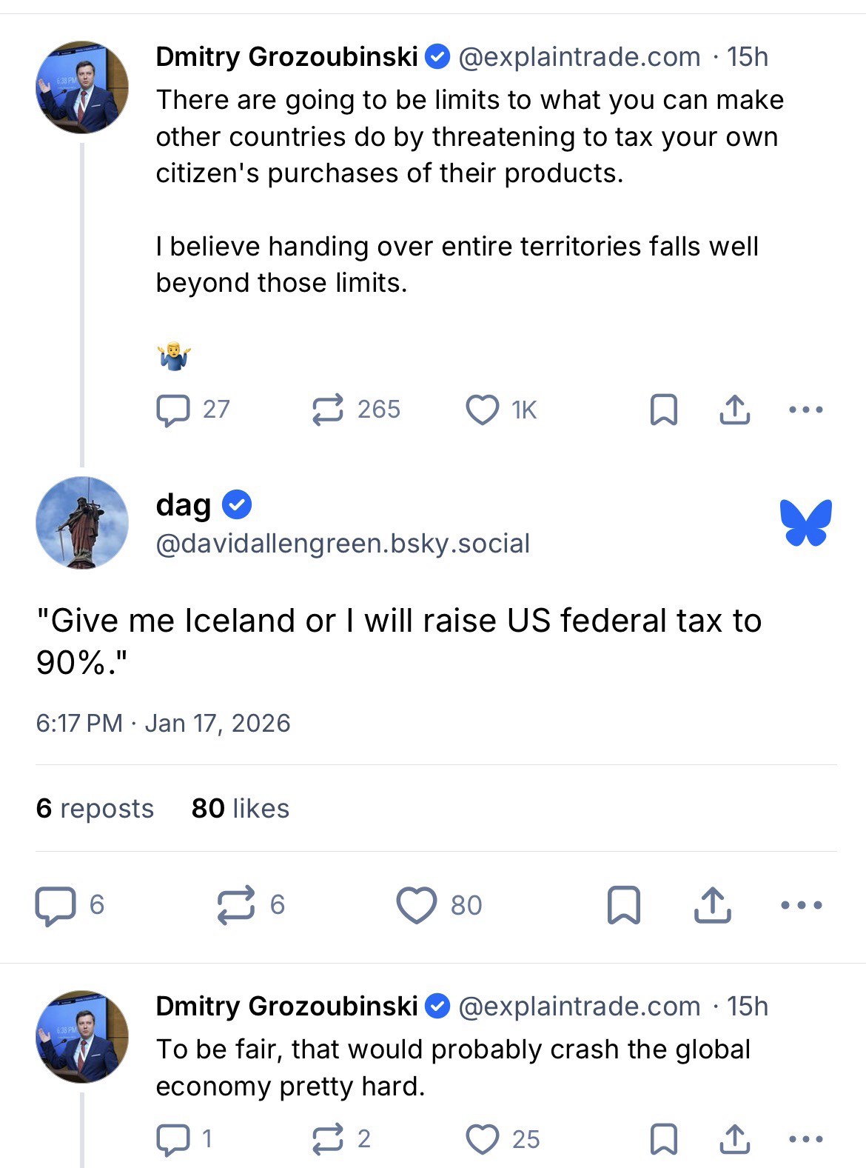This screenshot has width=866, height=1168.
Task: Open @davidallengreen.bsky.social handle
Action: (x=343, y=544)
